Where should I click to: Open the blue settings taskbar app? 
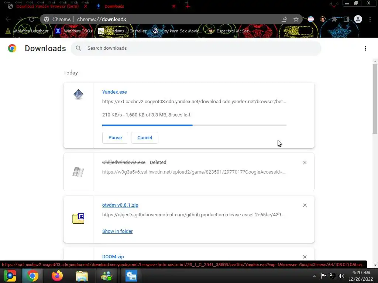tap(131, 276)
